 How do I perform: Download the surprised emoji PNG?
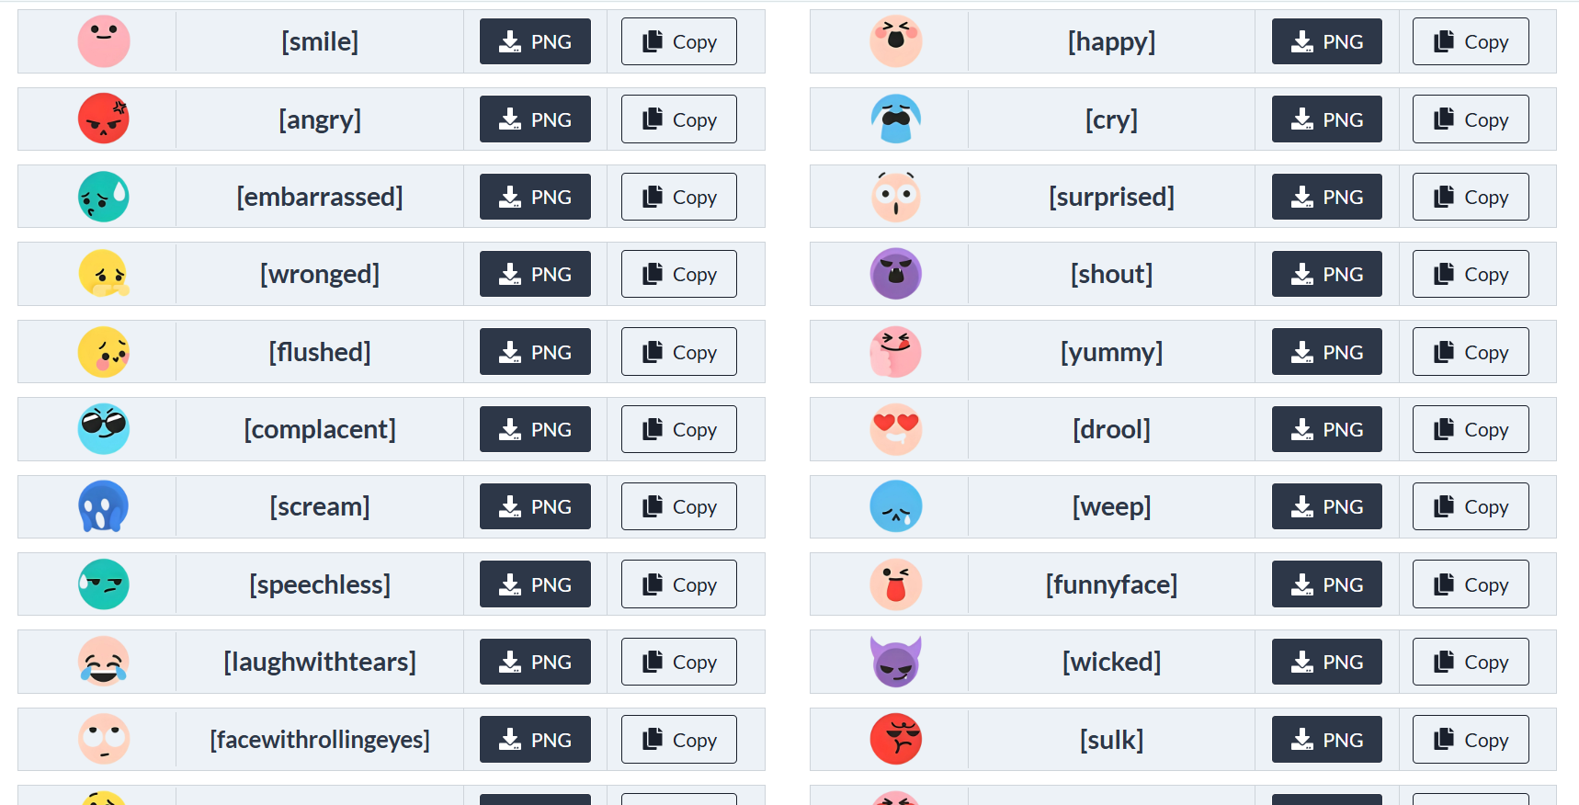pyautogui.click(x=1327, y=197)
